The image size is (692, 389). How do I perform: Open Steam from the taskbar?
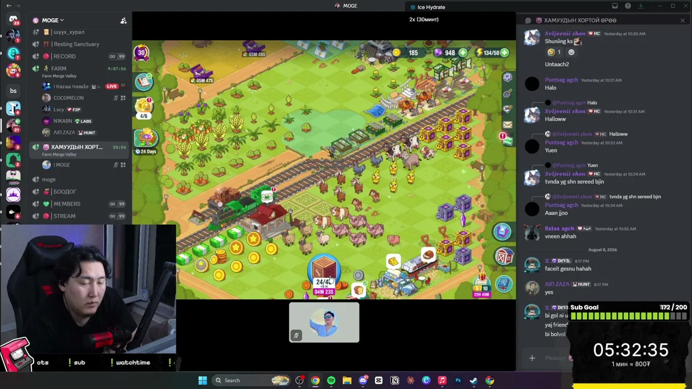point(474,380)
